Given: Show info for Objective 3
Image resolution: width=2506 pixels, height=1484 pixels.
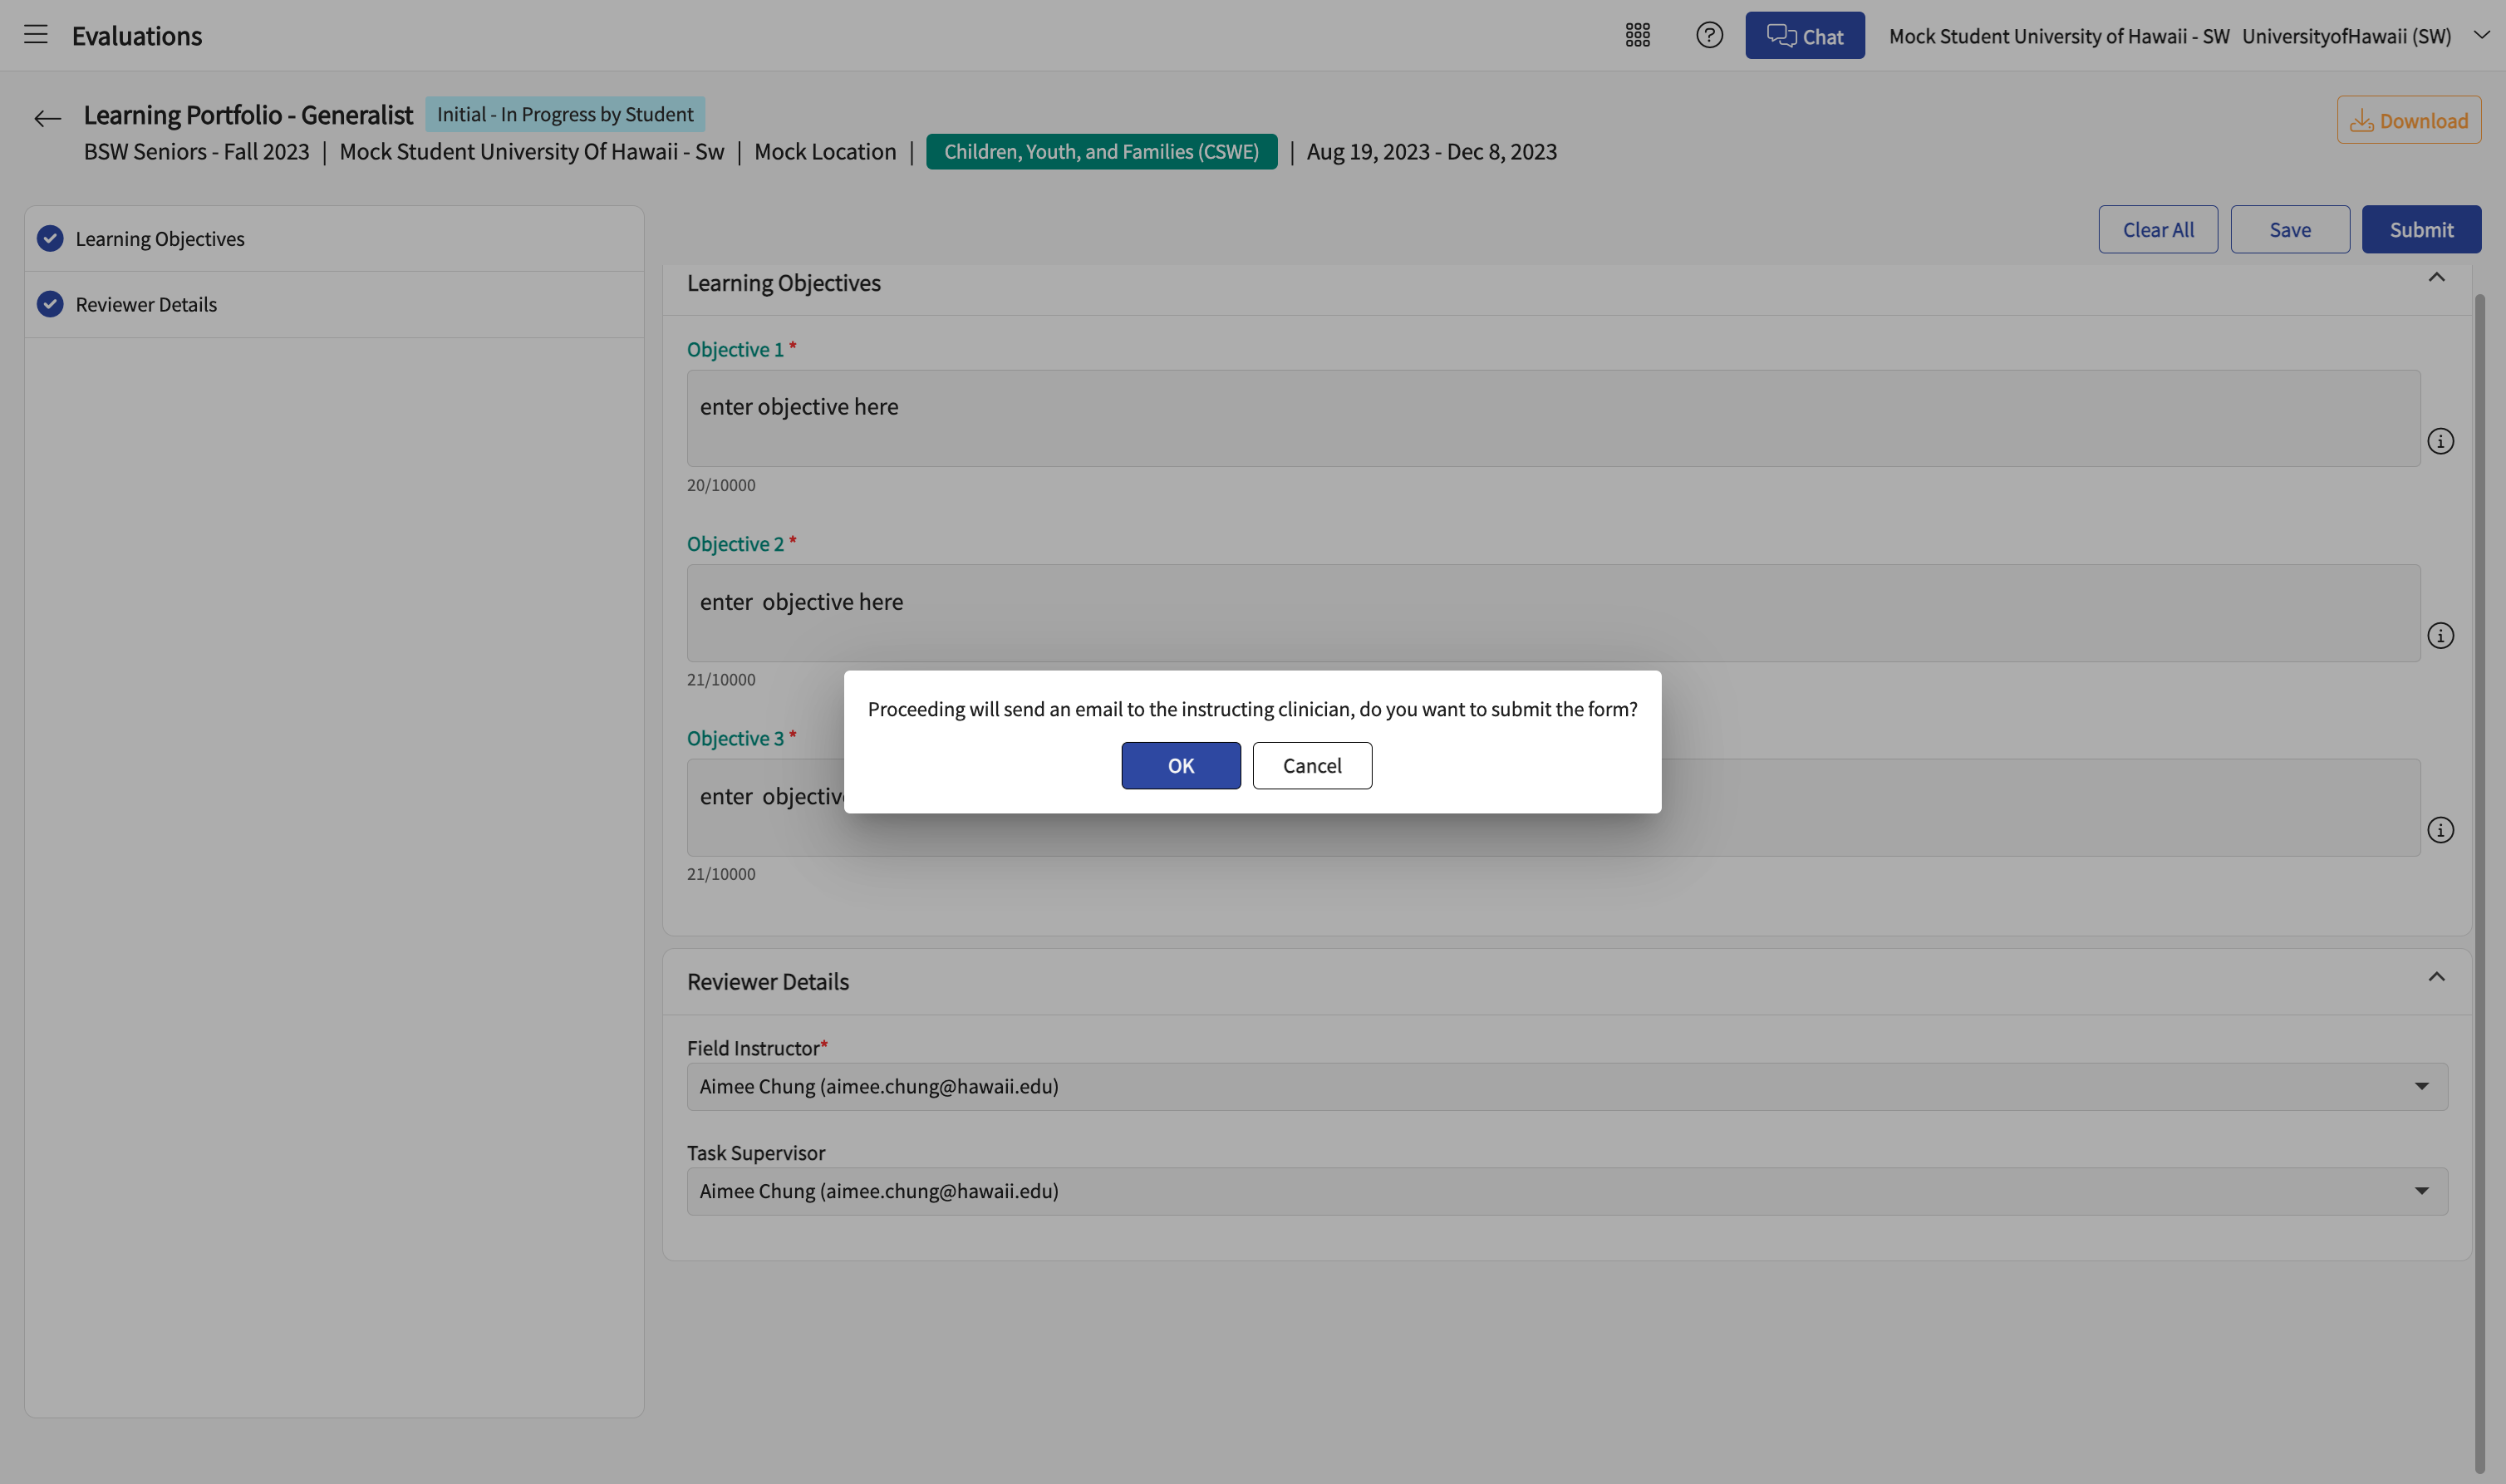Looking at the screenshot, I should click(2441, 830).
